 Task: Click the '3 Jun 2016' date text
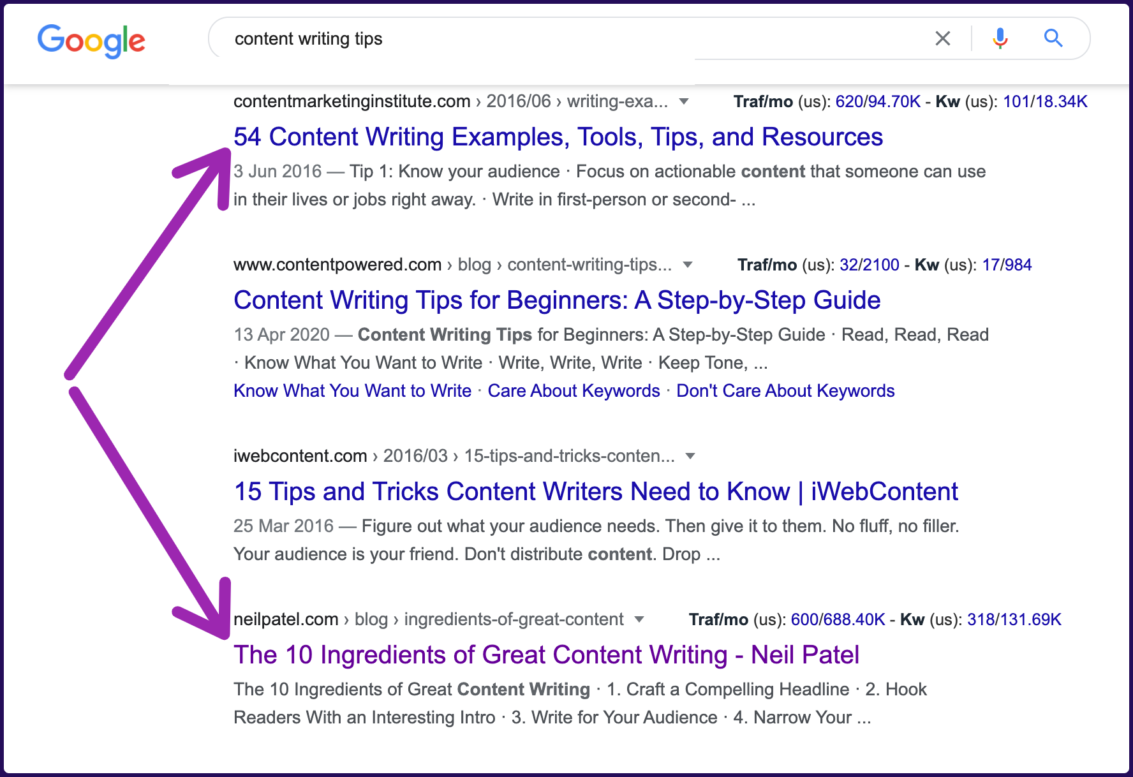(x=278, y=172)
